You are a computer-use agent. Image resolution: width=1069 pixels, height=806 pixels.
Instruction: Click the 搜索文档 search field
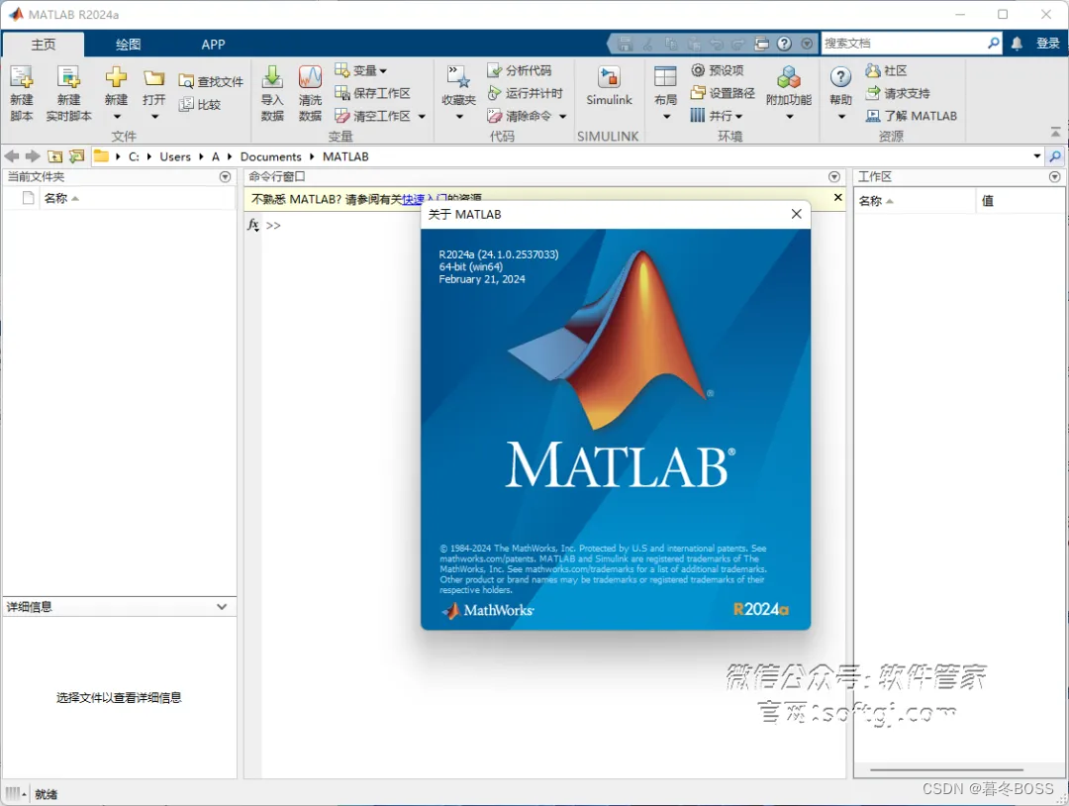pos(903,44)
